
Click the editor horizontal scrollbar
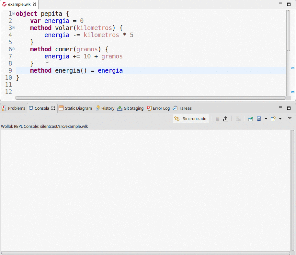point(151,98)
